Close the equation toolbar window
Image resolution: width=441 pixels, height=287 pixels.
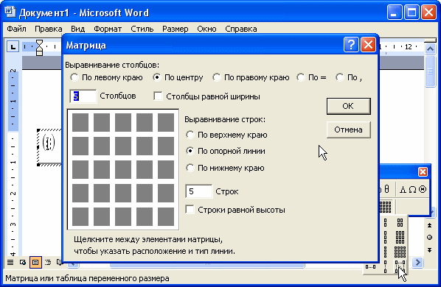click(423, 171)
